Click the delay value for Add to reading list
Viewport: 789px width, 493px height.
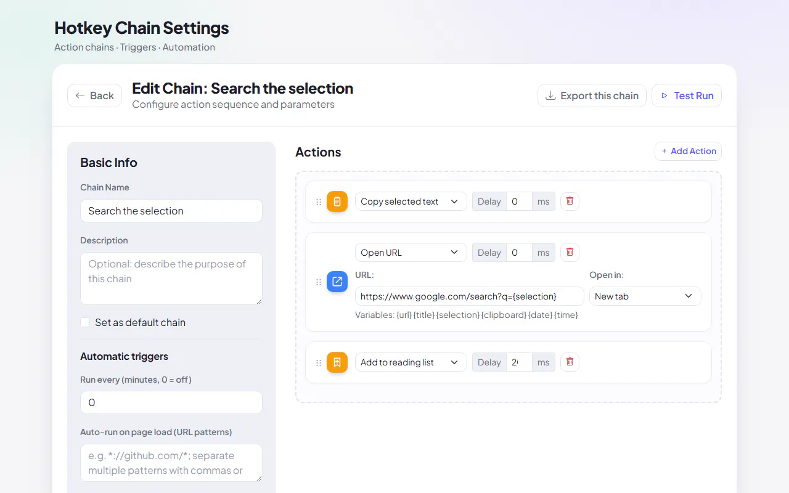click(x=519, y=362)
